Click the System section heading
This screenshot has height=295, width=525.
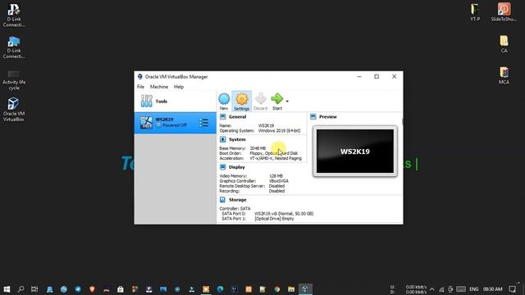coord(237,139)
